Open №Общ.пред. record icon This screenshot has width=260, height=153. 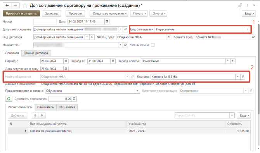coord(169,37)
